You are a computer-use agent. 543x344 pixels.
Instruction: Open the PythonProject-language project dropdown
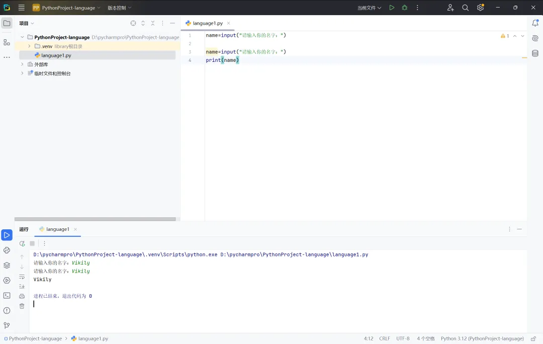pos(66,8)
